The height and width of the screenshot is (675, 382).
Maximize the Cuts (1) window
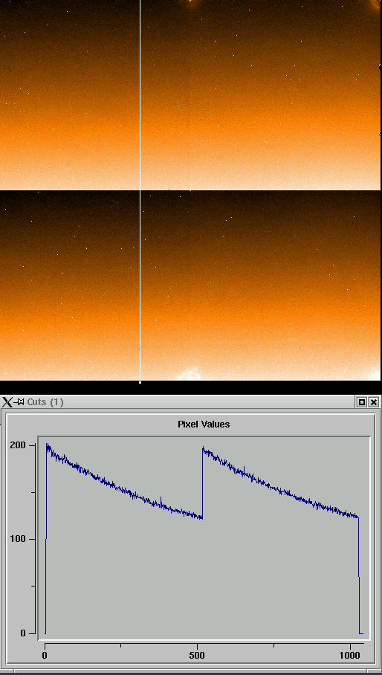pos(362,402)
